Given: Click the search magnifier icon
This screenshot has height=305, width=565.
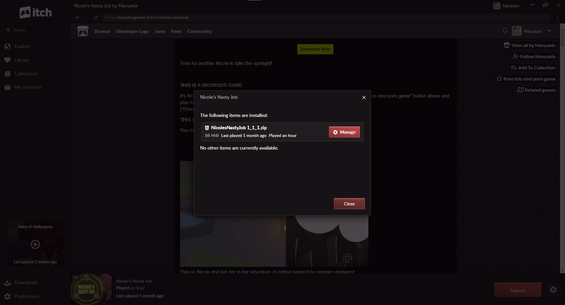Looking at the screenshot, I should pos(8,30).
